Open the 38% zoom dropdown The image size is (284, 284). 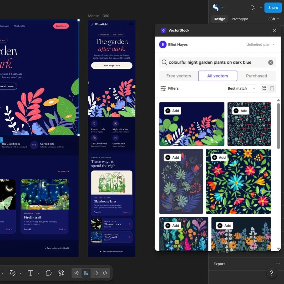click(273, 19)
